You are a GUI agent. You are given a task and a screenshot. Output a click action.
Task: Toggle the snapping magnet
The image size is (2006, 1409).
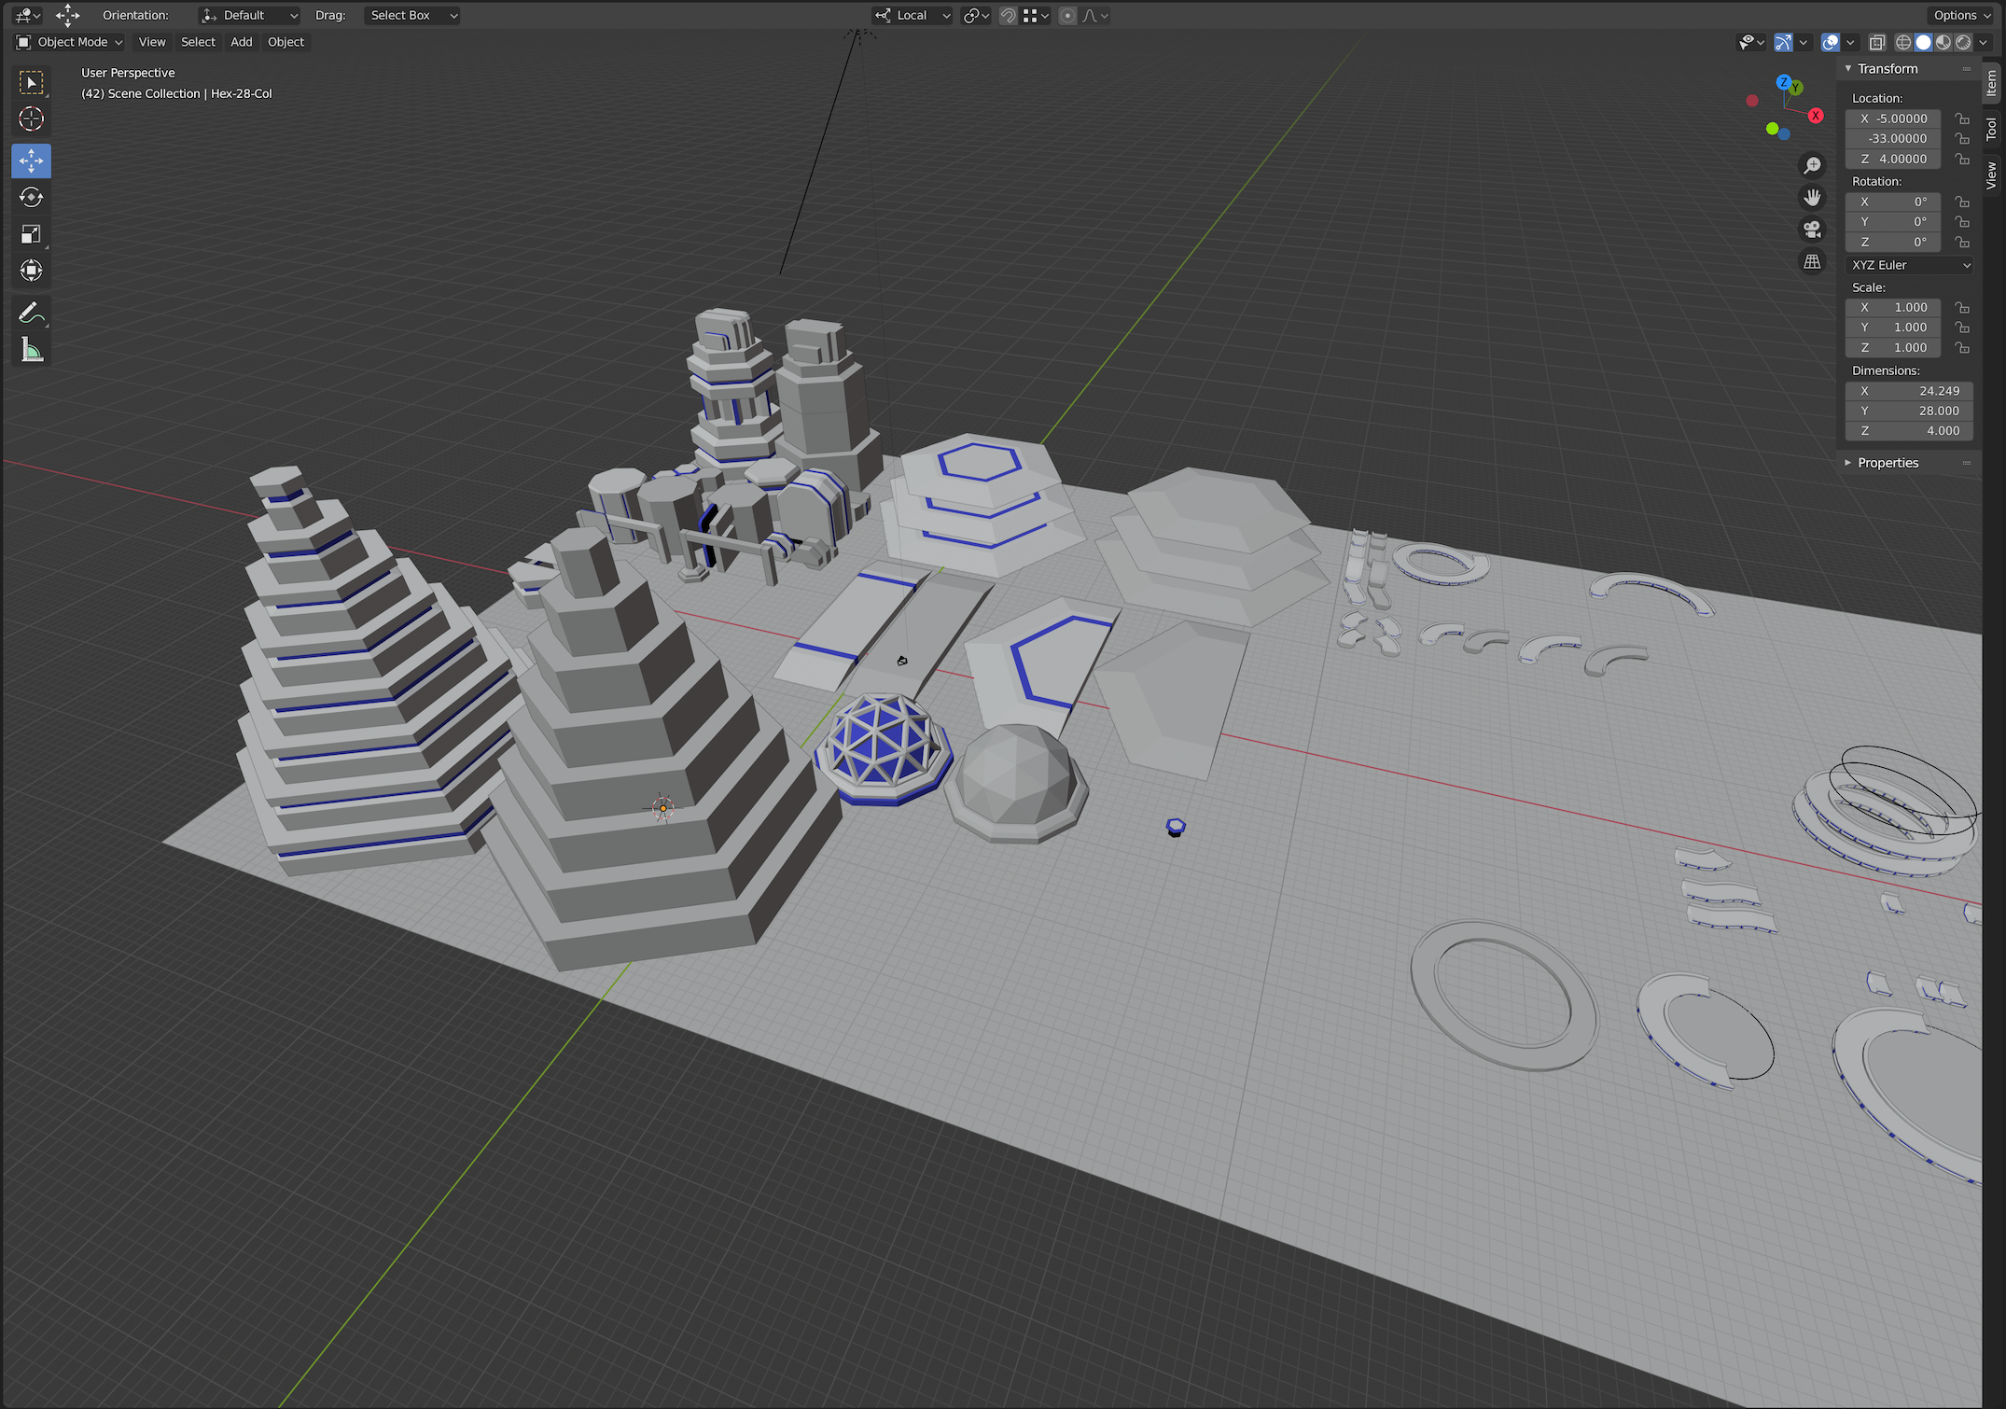tap(1008, 16)
